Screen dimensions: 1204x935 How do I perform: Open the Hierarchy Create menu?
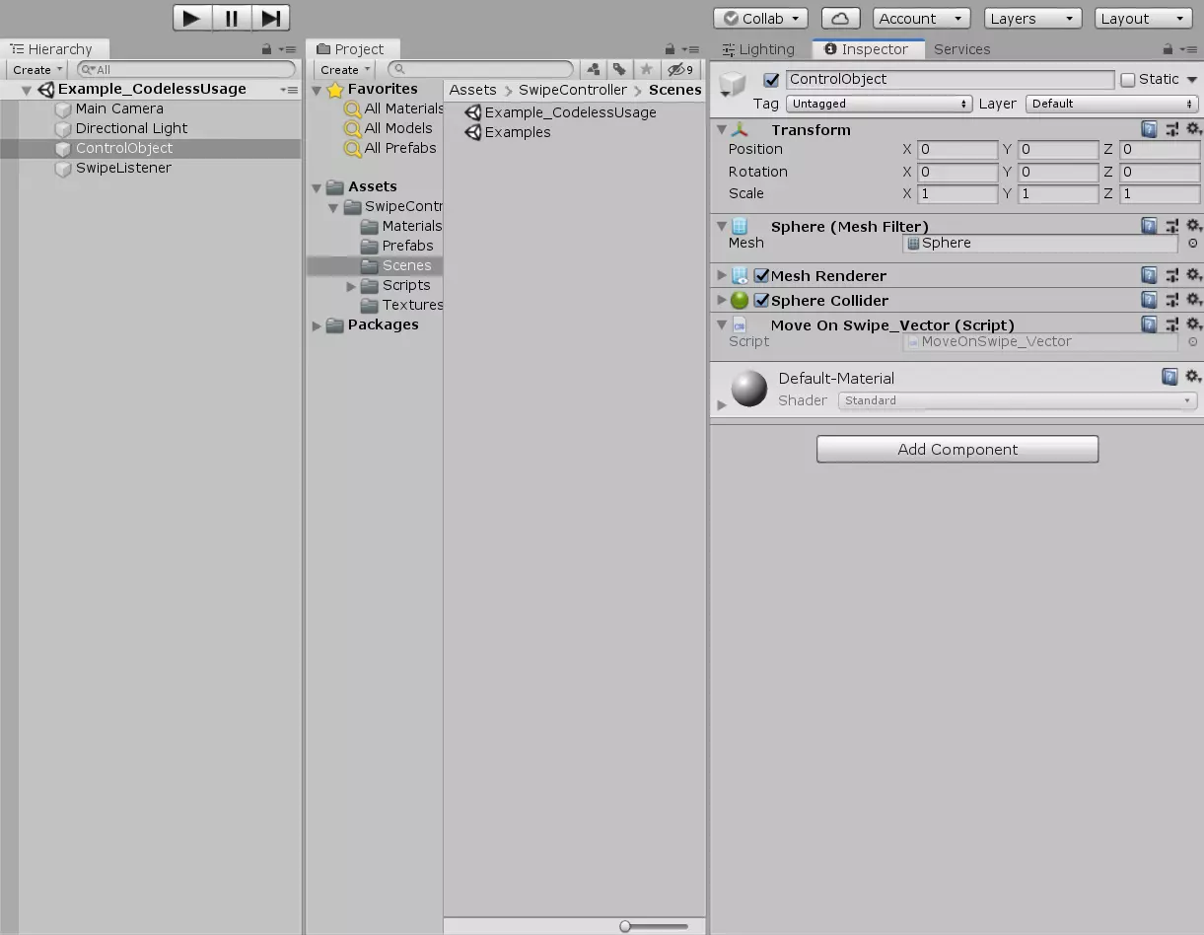pyautogui.click(x=37, y=70)
